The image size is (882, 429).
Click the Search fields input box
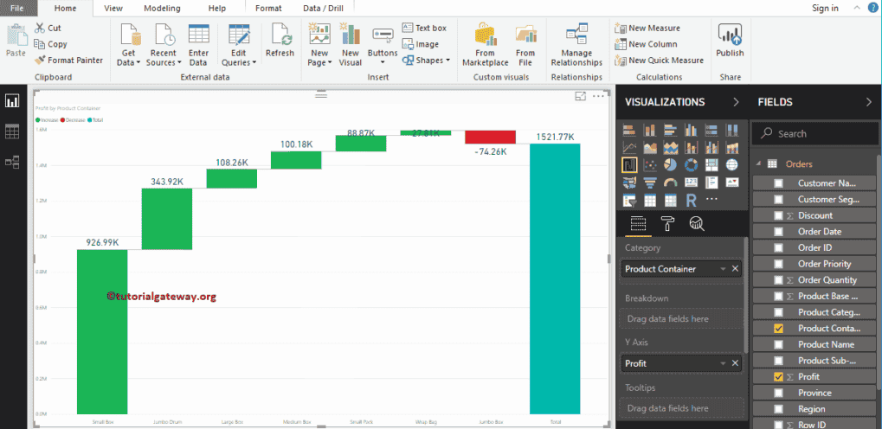[814, 134]
